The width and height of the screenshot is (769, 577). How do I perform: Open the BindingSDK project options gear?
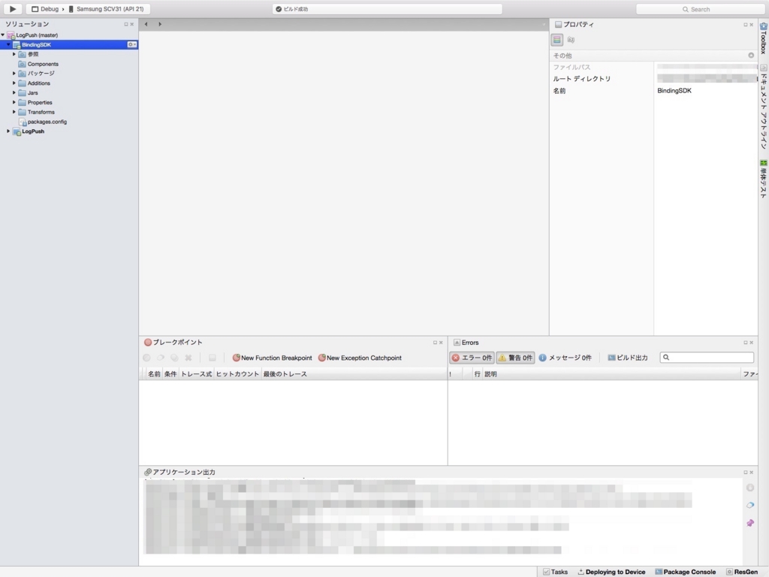coord(131,44)
